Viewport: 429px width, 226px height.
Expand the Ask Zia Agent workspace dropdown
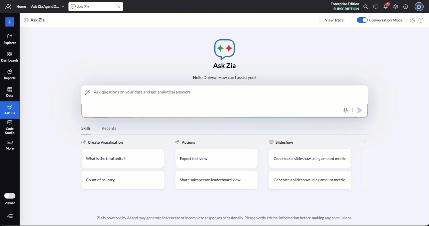(63, 7)
